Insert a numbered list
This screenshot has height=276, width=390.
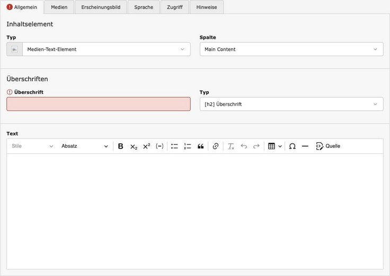188,146
